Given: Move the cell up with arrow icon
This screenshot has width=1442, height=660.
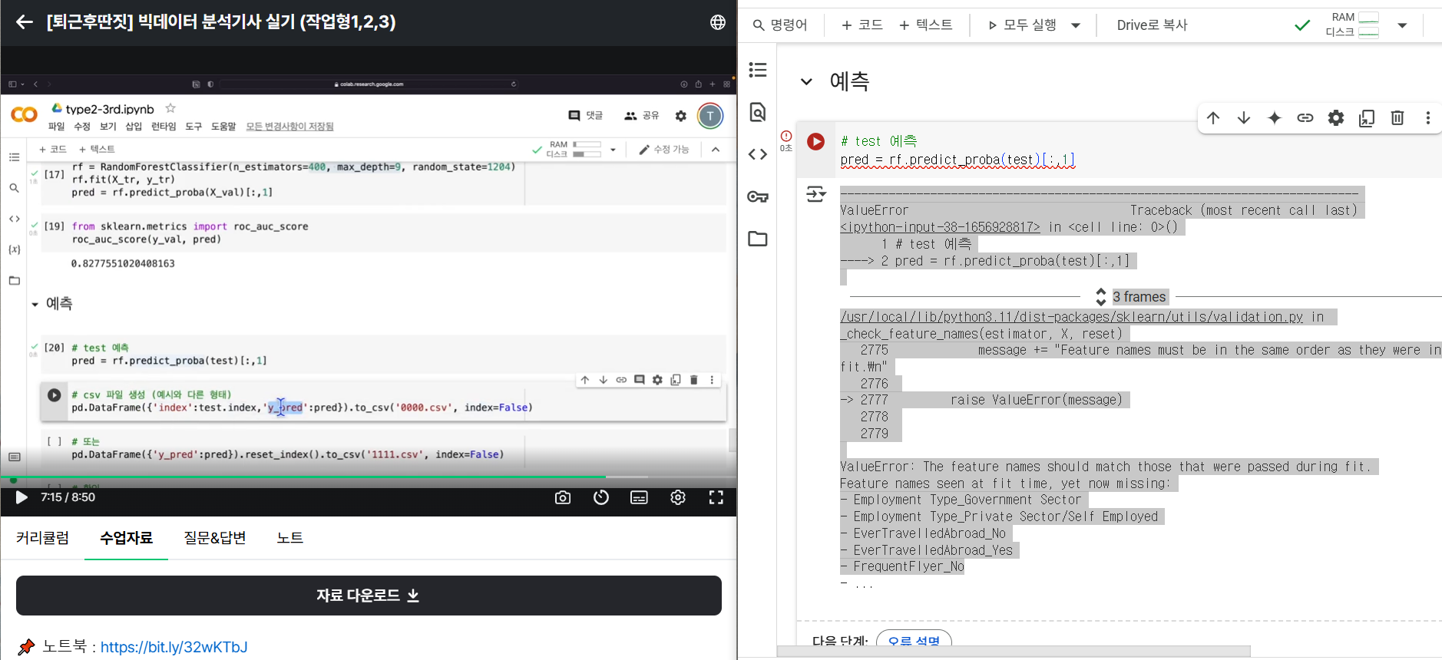Looking at the screenshot, I should 1213,118.
